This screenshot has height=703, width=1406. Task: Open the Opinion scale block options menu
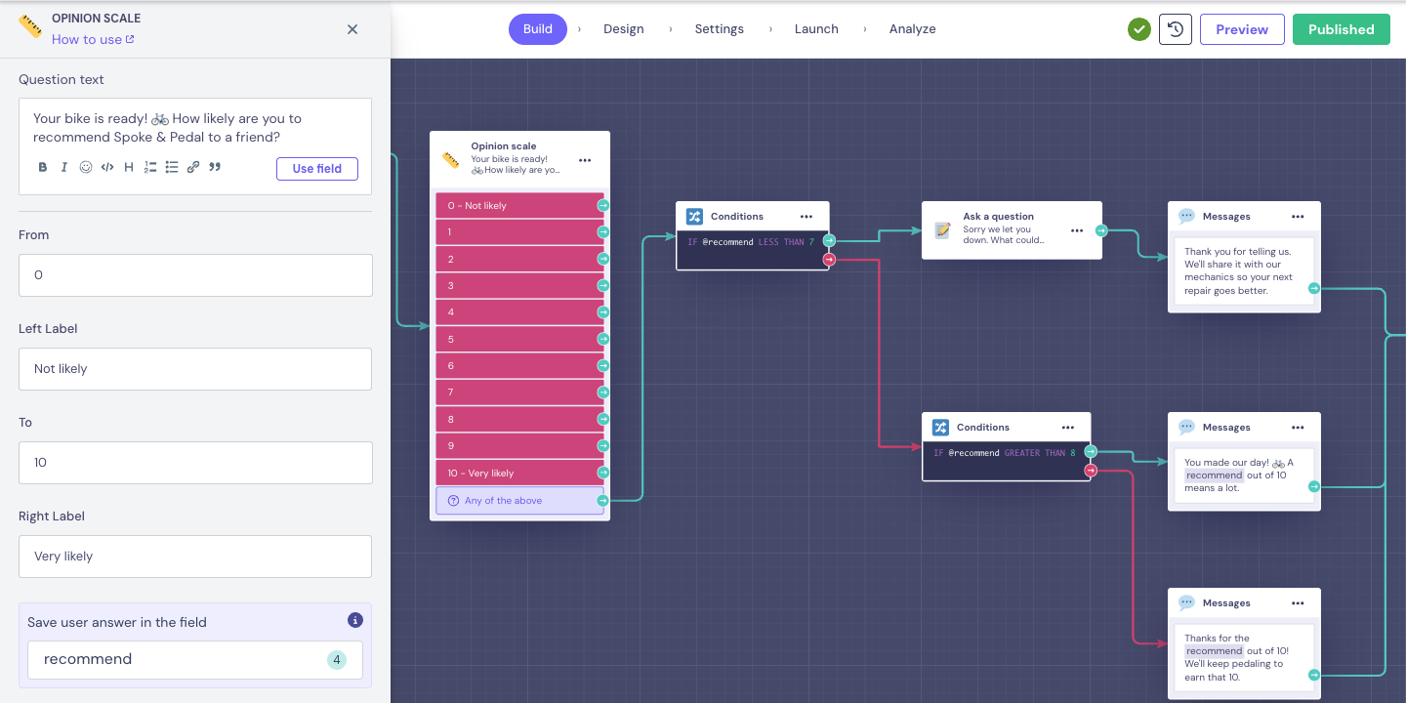pyautogui.click(x=585, y=160)
